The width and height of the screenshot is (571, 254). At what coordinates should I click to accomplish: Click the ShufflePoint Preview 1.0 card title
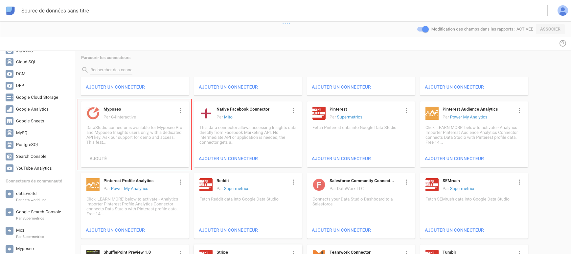pyautogui.click(x=127, y=252)
